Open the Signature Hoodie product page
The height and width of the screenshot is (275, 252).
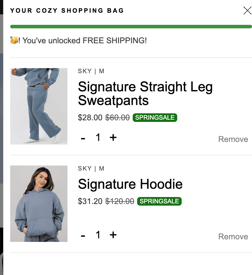[x=130, y=184]
